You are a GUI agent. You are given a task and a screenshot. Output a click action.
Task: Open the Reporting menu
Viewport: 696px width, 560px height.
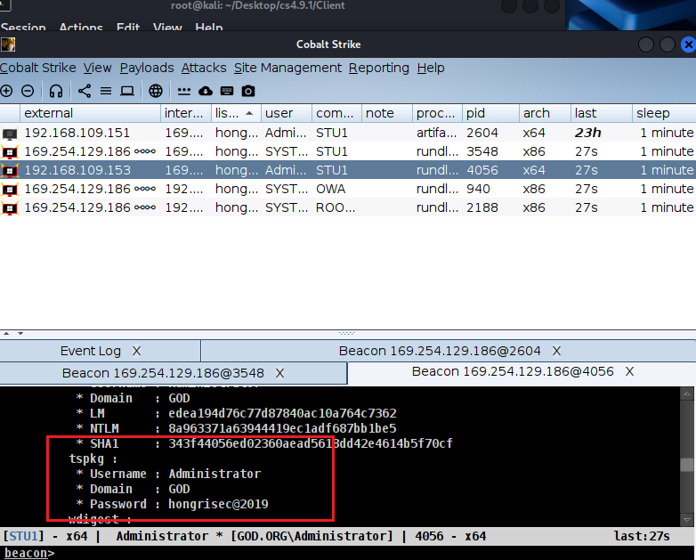(x=378, y=68)
